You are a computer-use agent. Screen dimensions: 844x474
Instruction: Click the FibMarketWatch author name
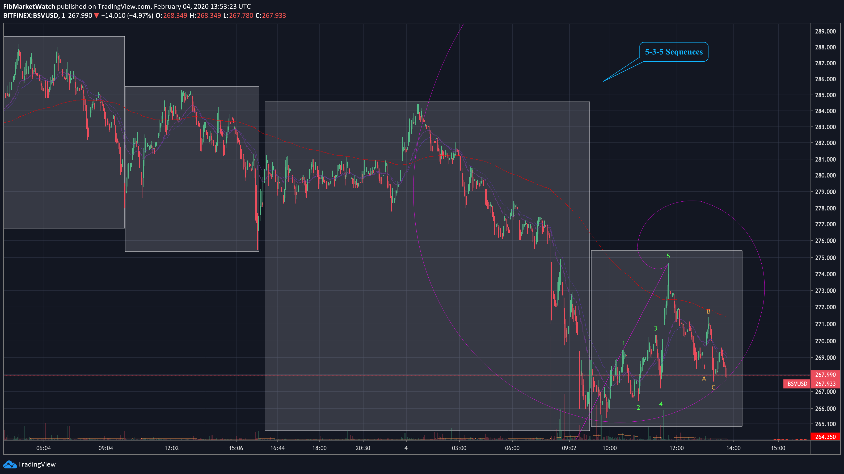[29, 6]
